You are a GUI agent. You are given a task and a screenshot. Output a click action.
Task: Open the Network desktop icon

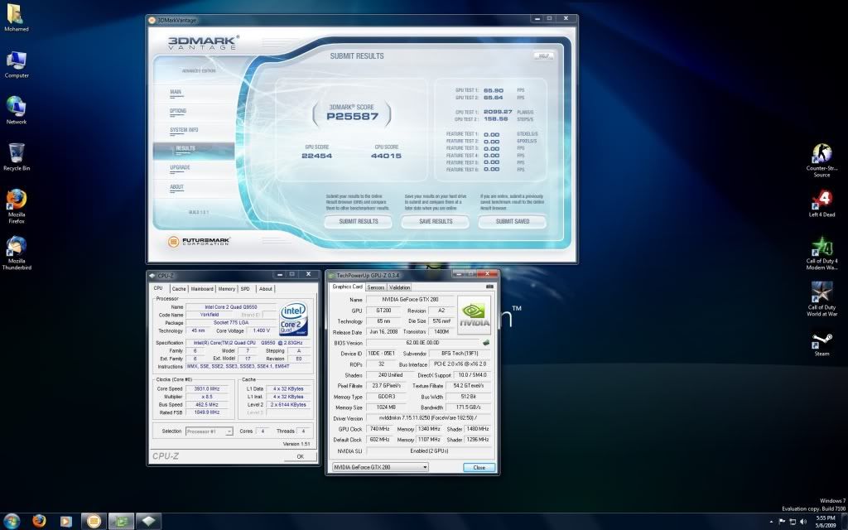tap(17, 110)
